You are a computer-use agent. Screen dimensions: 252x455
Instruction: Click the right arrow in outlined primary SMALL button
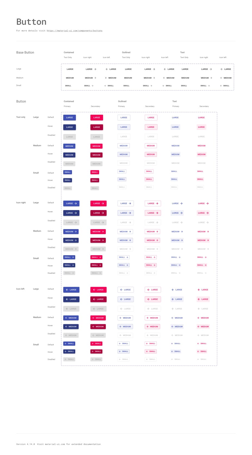tap(127, 257)
